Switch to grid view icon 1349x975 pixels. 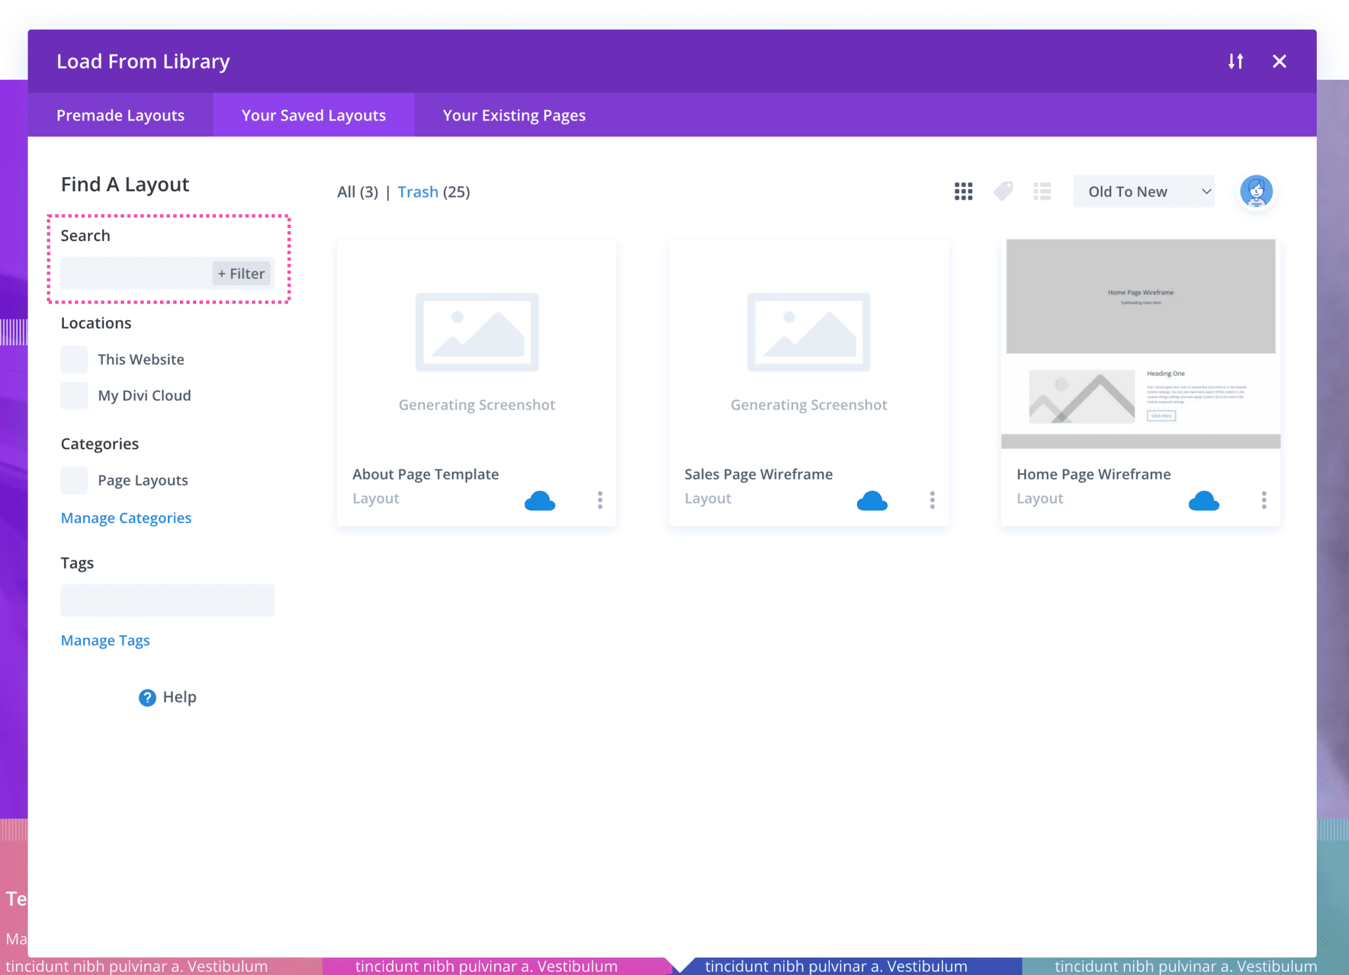tap(963, 192)
